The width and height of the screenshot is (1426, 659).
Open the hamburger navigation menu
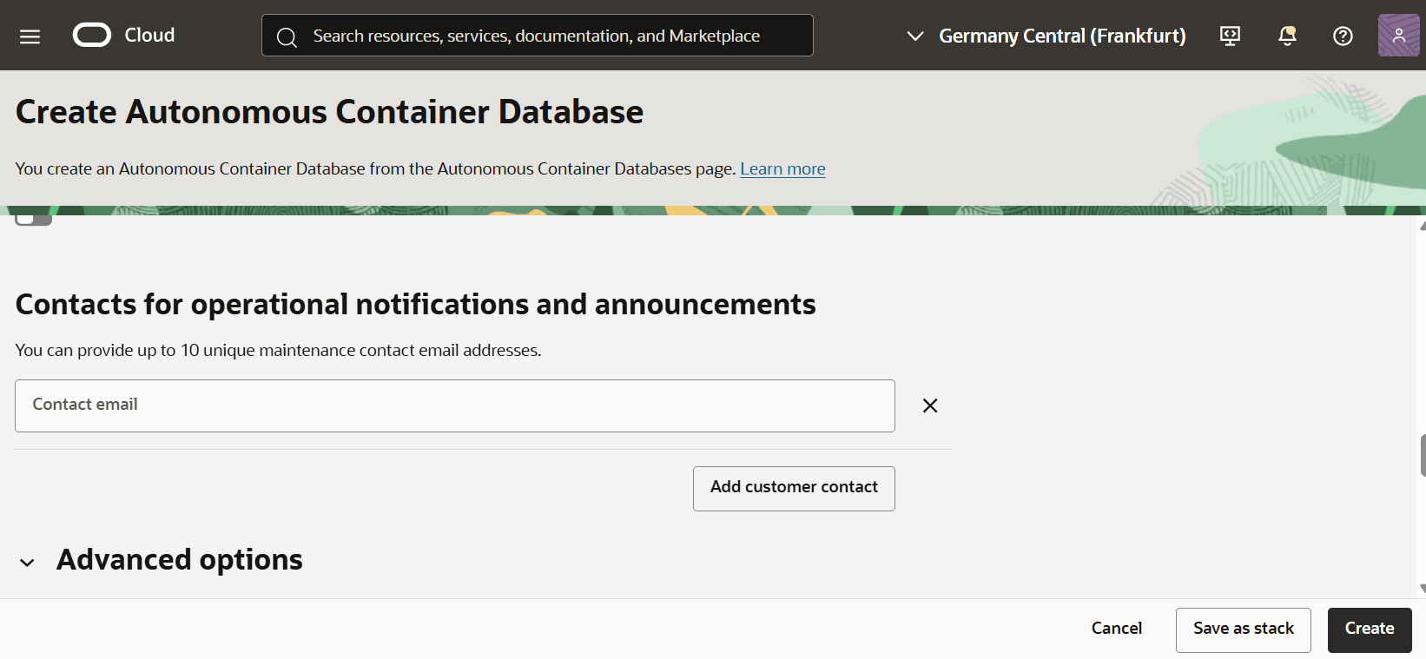[x=30, y=36]
